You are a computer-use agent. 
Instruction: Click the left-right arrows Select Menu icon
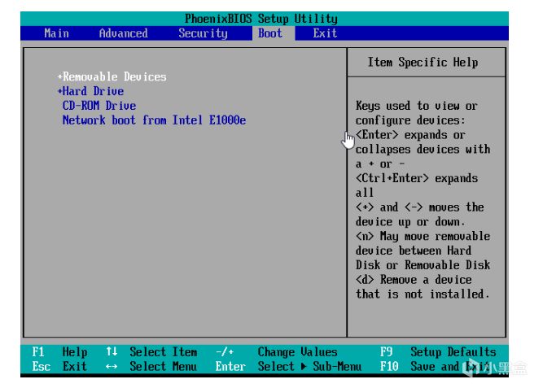[112, 367]
